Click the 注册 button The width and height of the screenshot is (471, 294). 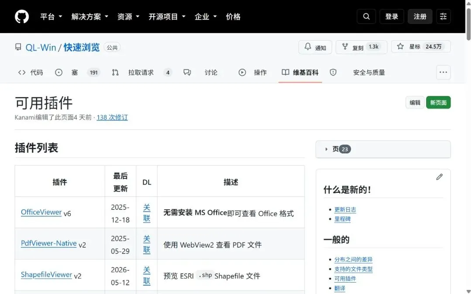(x=420, y=16)
